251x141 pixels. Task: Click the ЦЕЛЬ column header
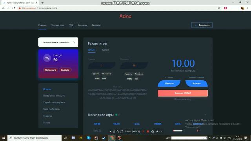(x=137, y=124)
